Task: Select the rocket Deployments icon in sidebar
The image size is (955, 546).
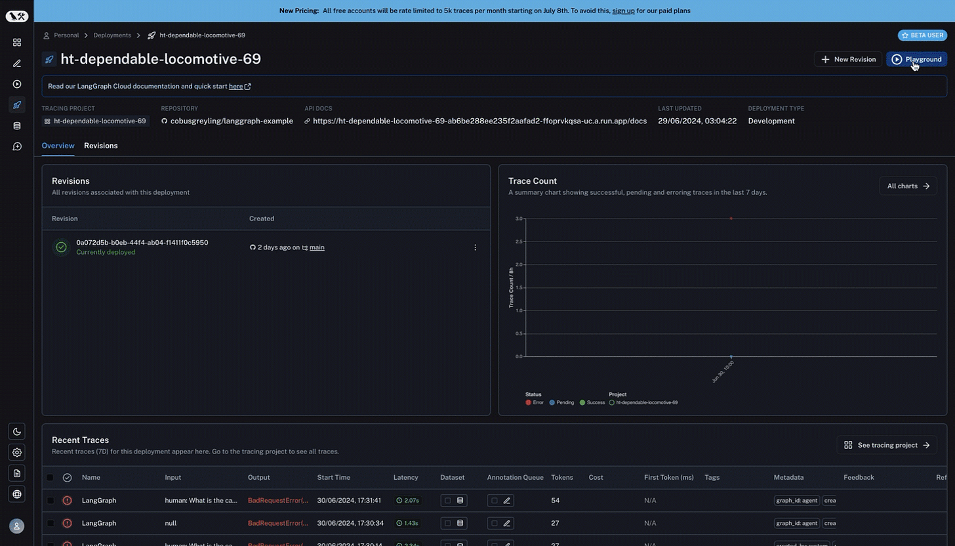Action: [17, 105]
